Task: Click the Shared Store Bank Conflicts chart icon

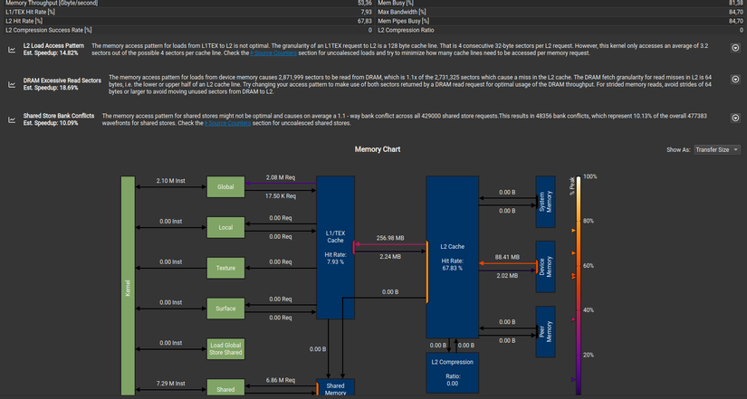Action: [x=12, y=119]
